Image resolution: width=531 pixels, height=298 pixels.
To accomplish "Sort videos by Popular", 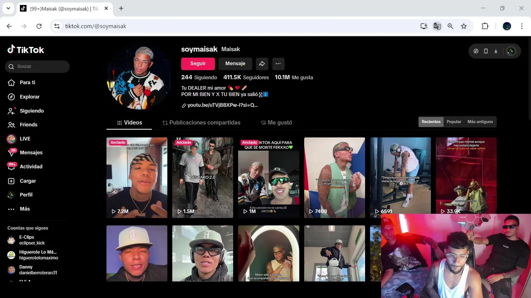I will pos(454,122).
